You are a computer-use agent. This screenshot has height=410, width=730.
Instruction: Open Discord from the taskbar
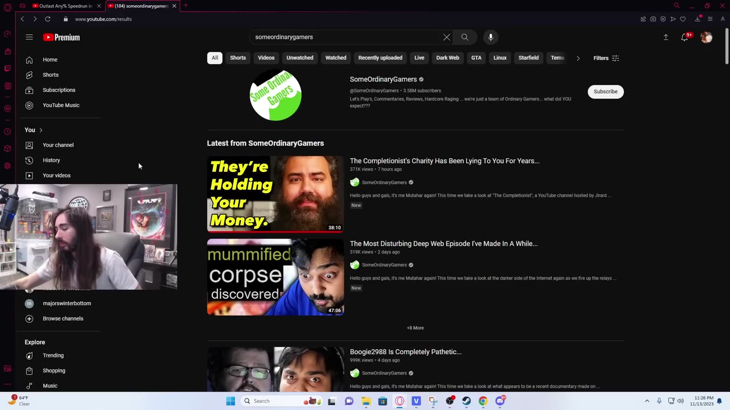pyautogui.click(x=500, y=401)
